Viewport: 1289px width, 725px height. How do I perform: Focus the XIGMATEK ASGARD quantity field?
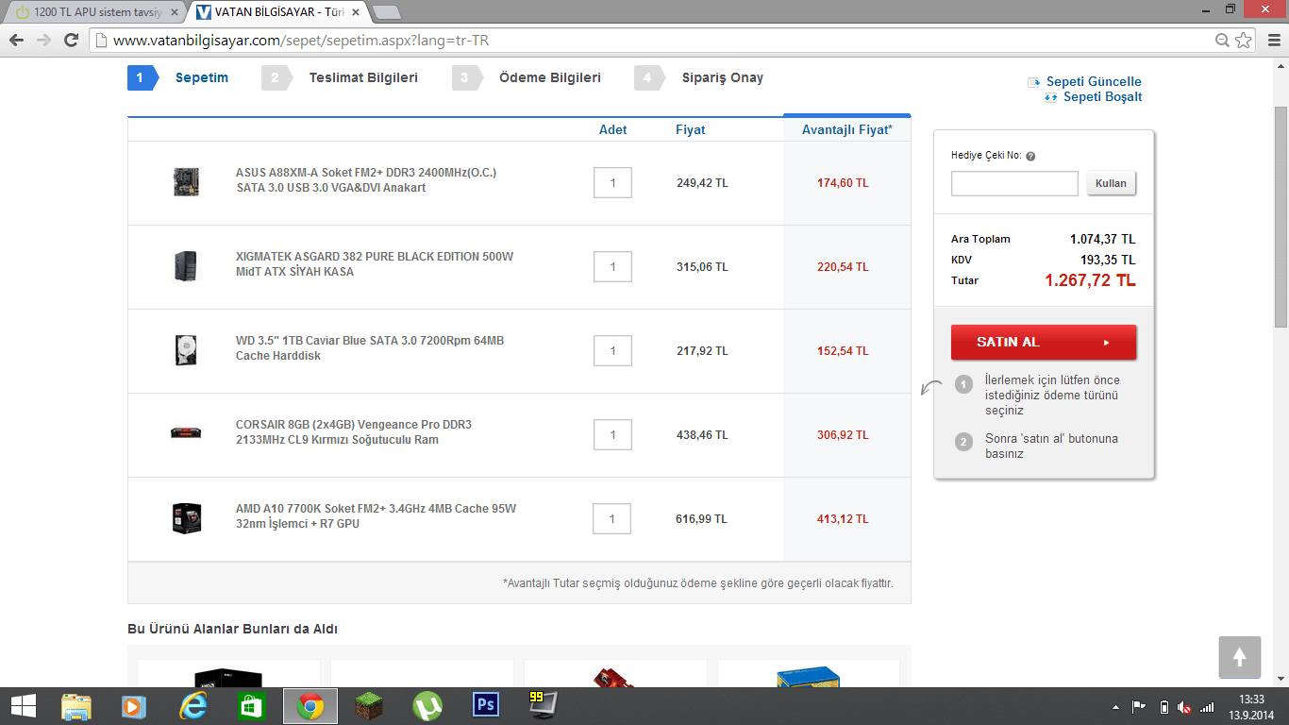point(612,267)
